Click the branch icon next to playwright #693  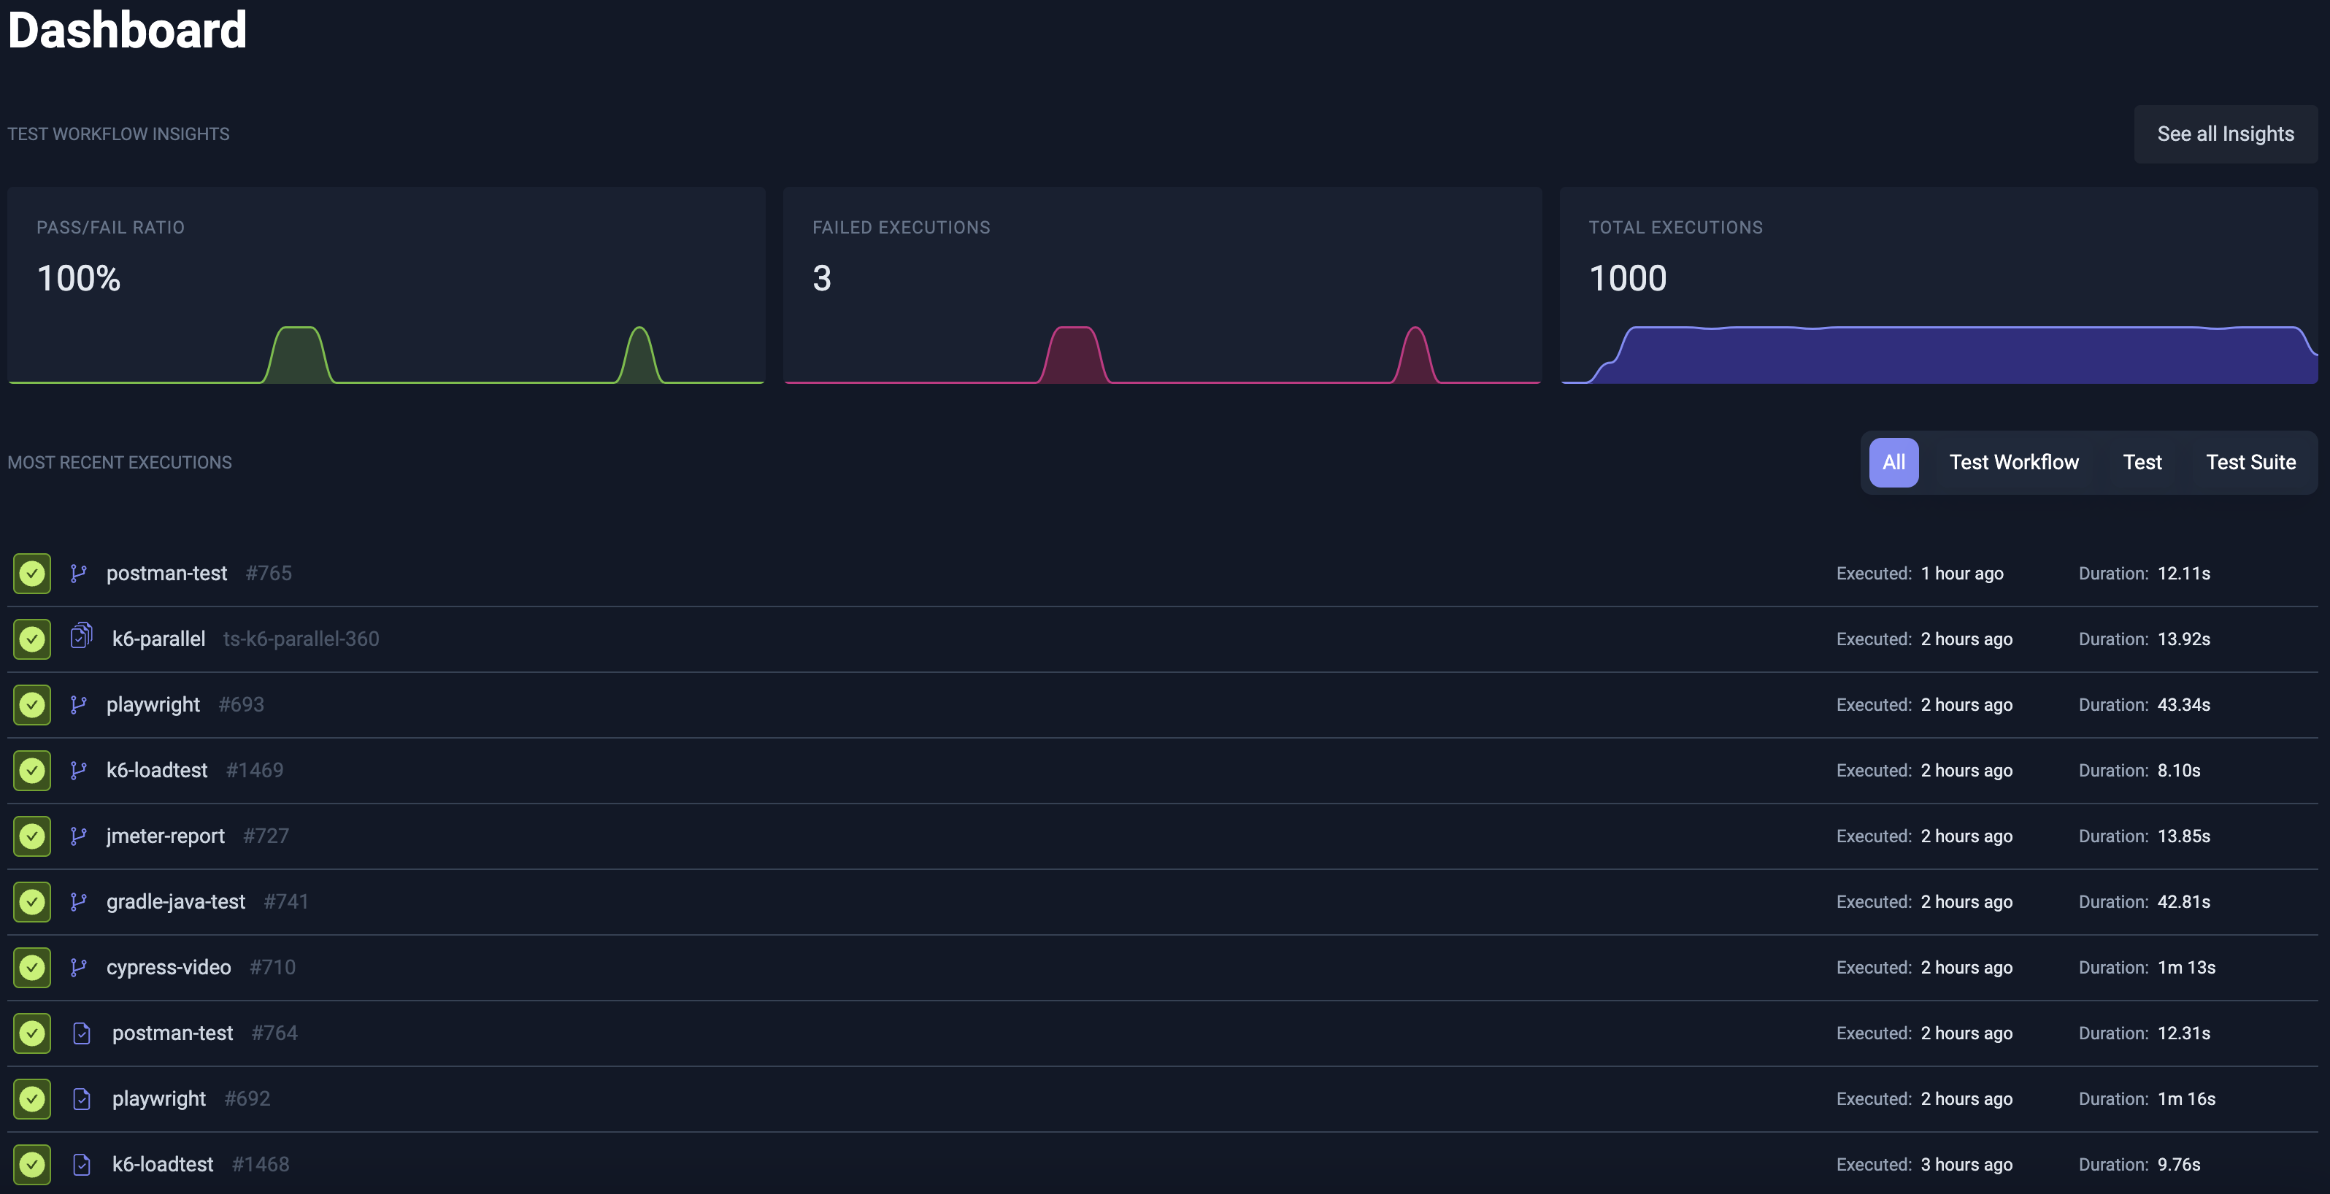79,704
